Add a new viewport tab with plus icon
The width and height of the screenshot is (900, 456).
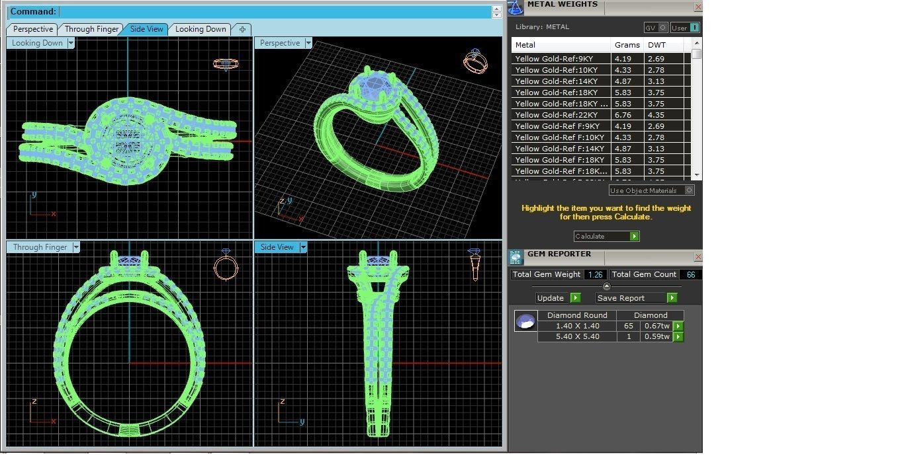pyautogui.click(x=242, y=29)
